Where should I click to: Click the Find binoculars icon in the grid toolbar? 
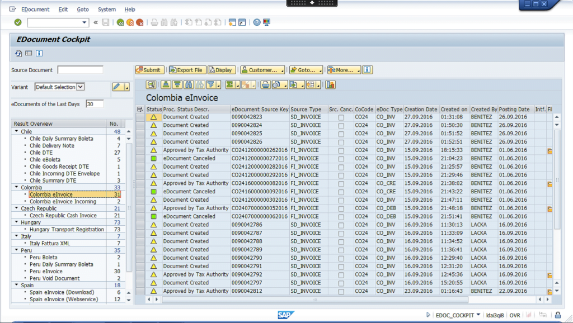[189, 85]
